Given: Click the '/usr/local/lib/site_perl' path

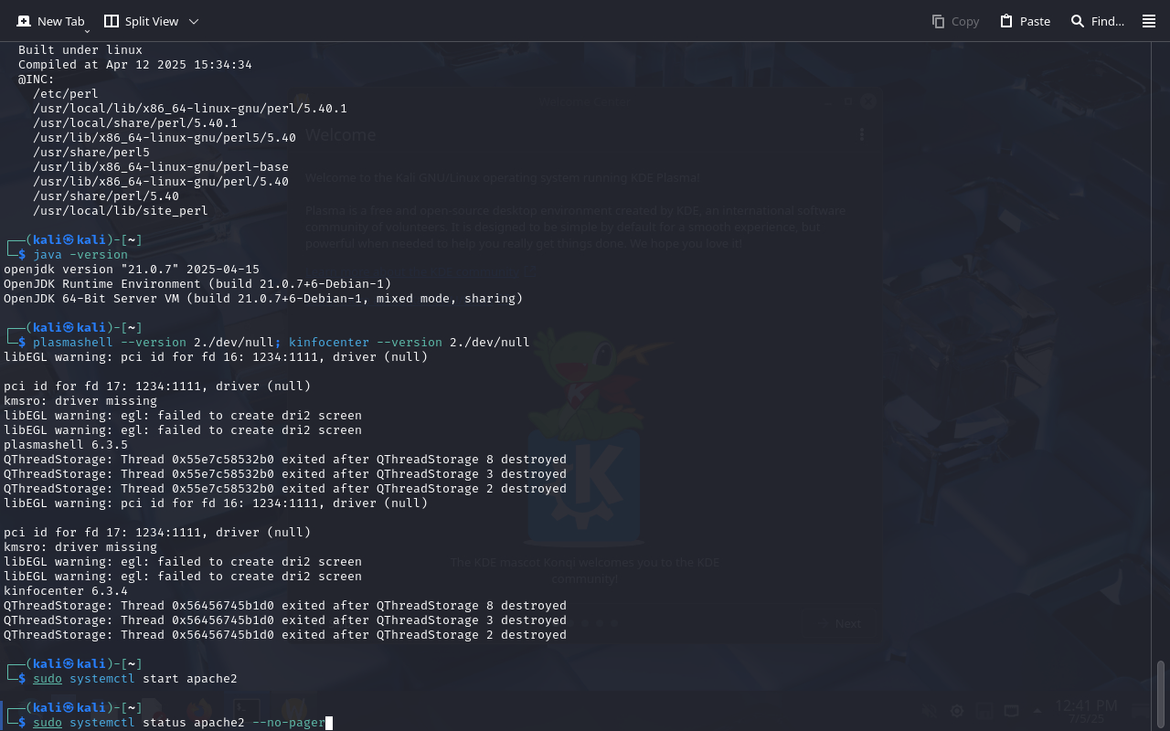Looking at the screenshot, I should [121, 210].
